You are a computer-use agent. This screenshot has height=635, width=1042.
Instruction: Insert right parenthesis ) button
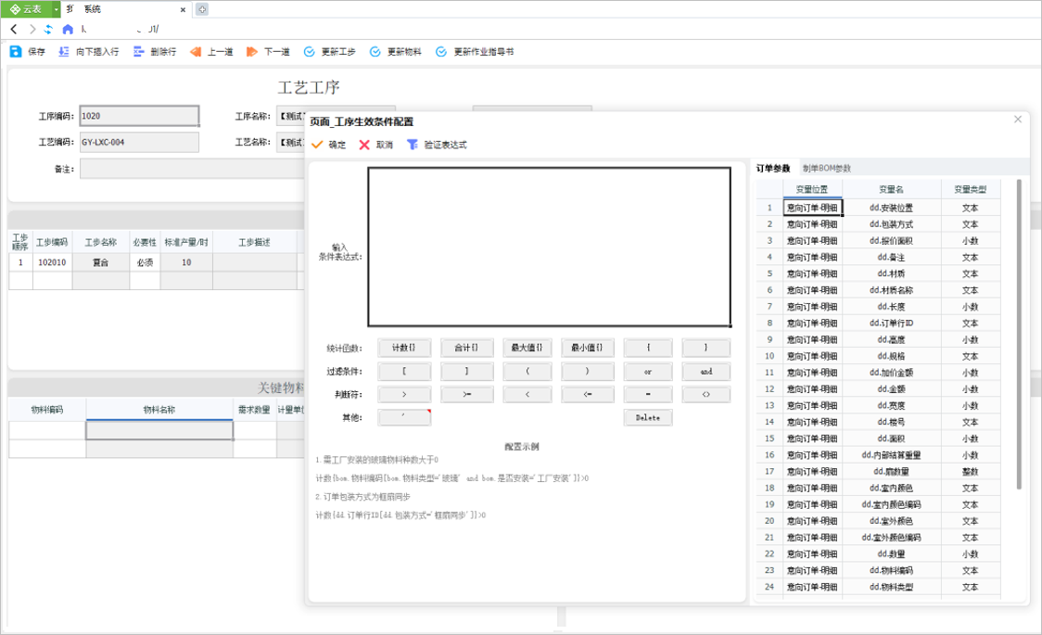point(587,372)
